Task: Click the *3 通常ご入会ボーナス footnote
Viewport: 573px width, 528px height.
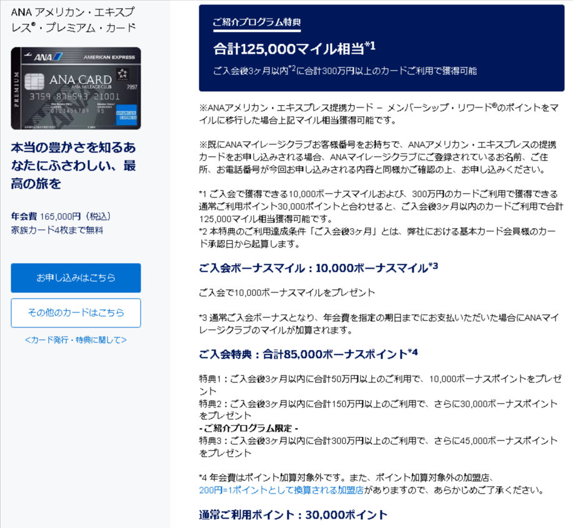Action: pyautogui.click(x=379, y=324)
